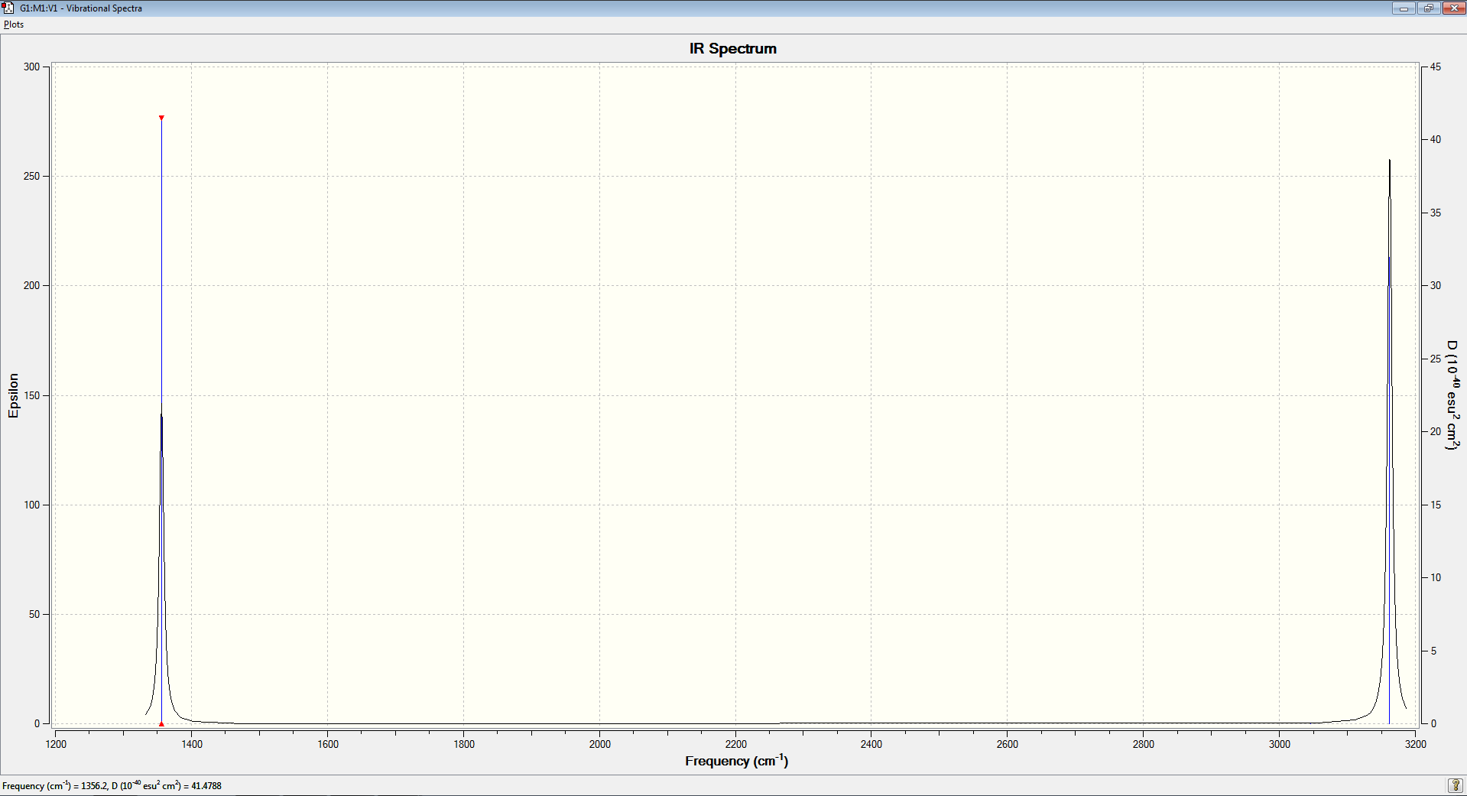Click the tall peak line near 3160 cm-1
The height and width of the screenshot is (796, 1467).
coord(1390,440)
